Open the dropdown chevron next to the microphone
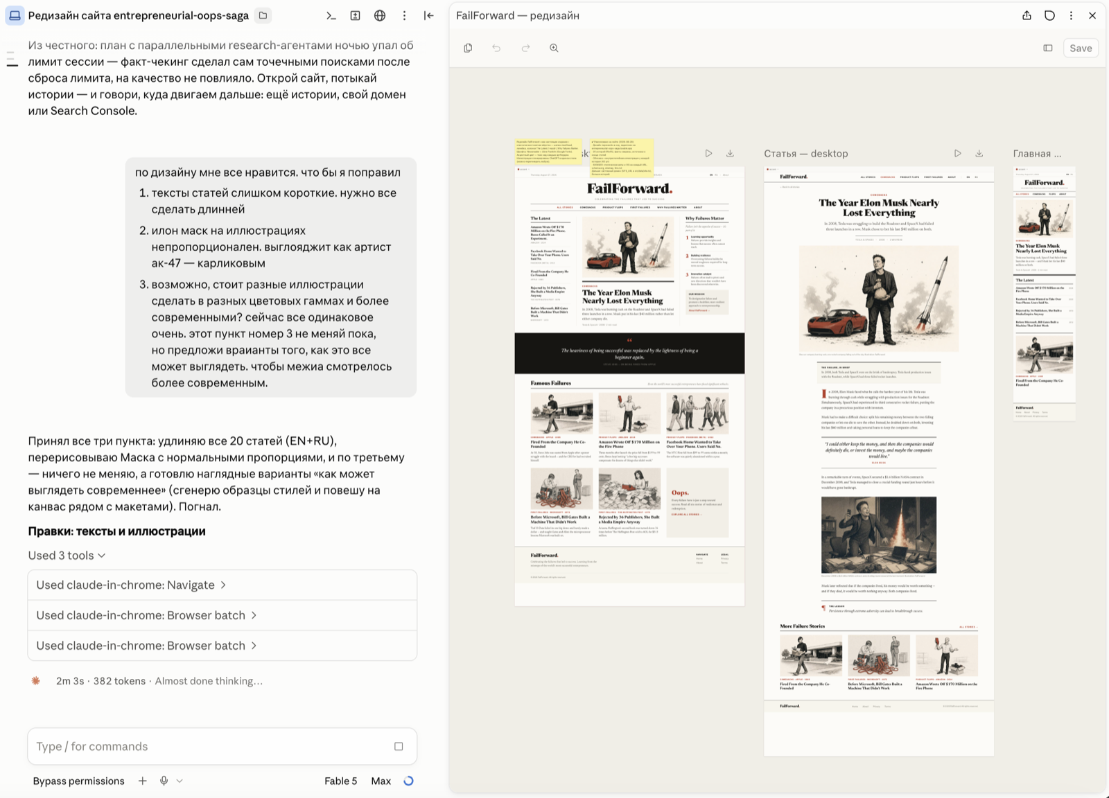This screenshot has height=798, width=1109. (180, 781)
